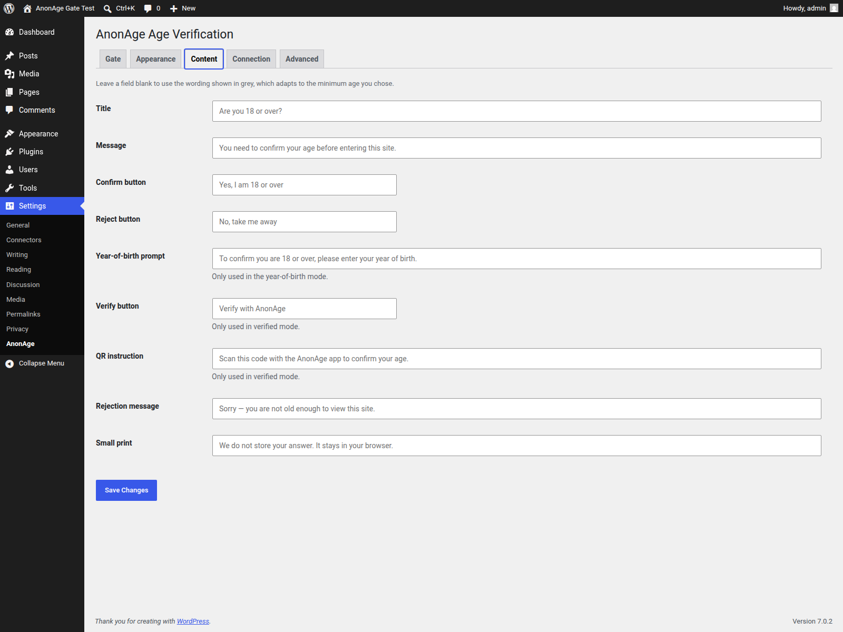Image resolution: width=843 pixels, height=632 pixels.
Task: Click the Settings sliders icon
Action: coord(9,206)
